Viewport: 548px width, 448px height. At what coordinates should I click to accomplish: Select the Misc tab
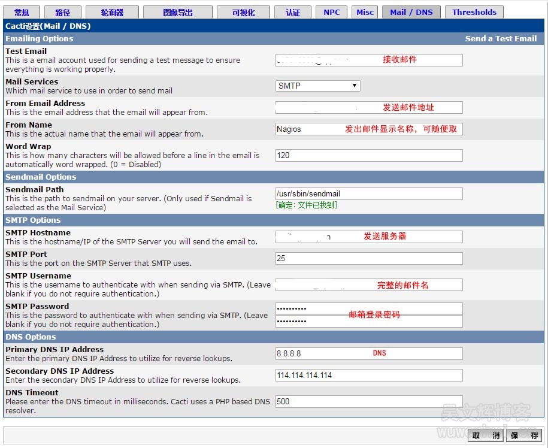click(x=365, y=13)
